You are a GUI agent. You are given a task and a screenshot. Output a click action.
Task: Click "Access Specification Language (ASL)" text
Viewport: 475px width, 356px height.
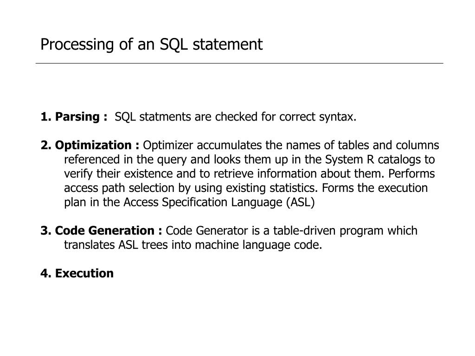pos(219,202)
